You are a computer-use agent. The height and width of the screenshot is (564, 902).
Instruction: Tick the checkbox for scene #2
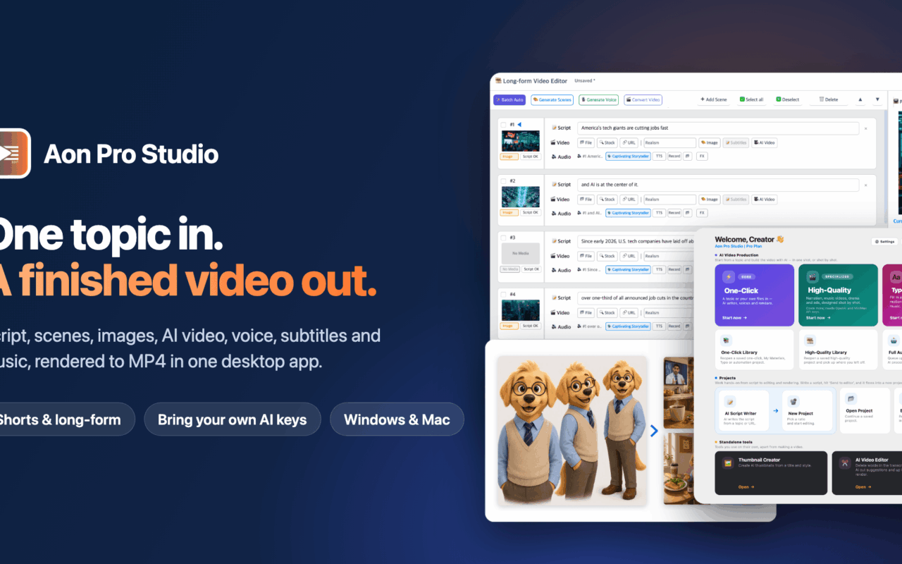coord(503,181)
